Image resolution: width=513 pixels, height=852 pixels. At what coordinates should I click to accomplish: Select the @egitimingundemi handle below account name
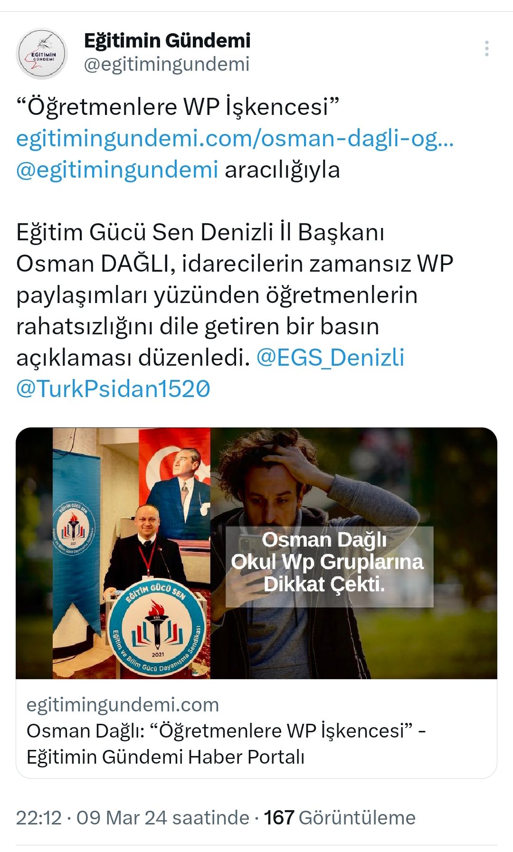167,65
